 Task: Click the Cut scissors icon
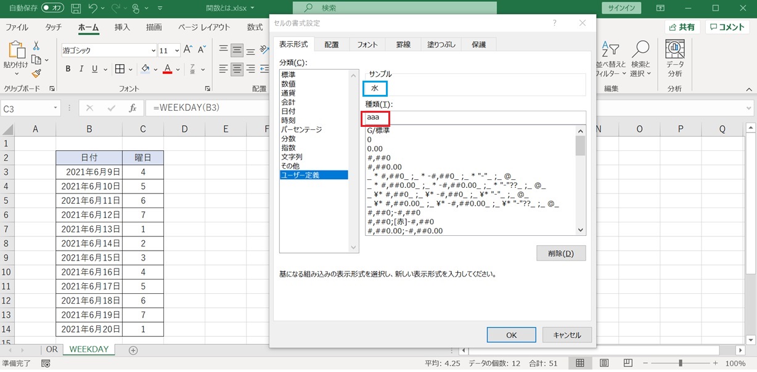[x=36, y=46]
